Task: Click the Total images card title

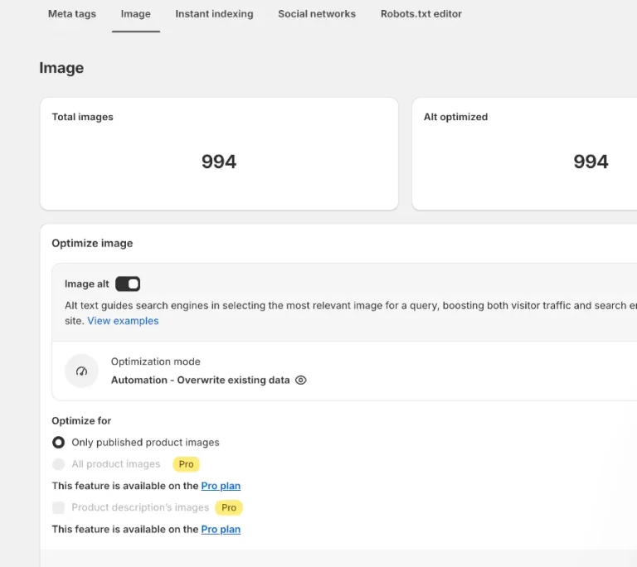Action: tap(82, 117)
